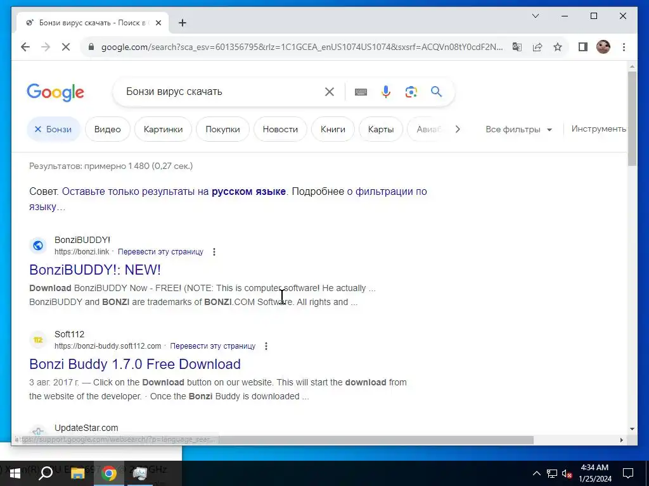Click the русском языке filter link
This screenshot has height=486, width=649.
(x=248, y=192)
